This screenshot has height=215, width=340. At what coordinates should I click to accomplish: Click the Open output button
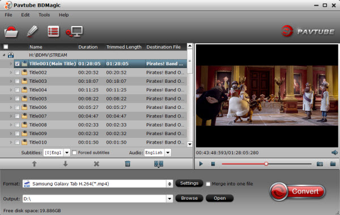click(220, 198)
